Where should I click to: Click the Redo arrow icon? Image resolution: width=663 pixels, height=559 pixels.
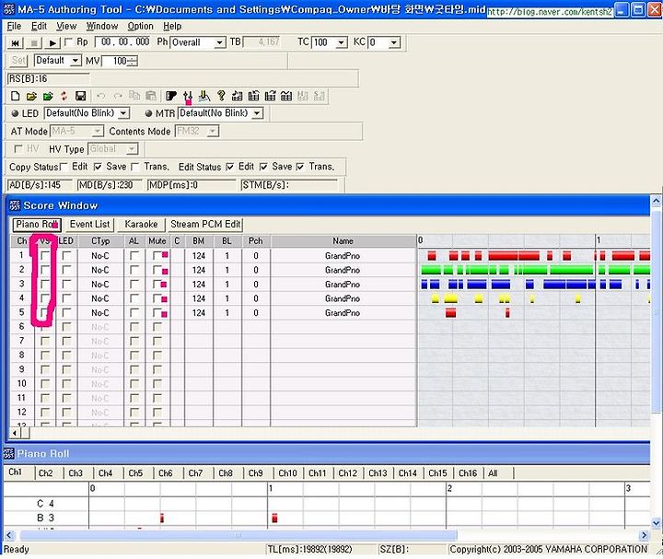coord(118,96)
